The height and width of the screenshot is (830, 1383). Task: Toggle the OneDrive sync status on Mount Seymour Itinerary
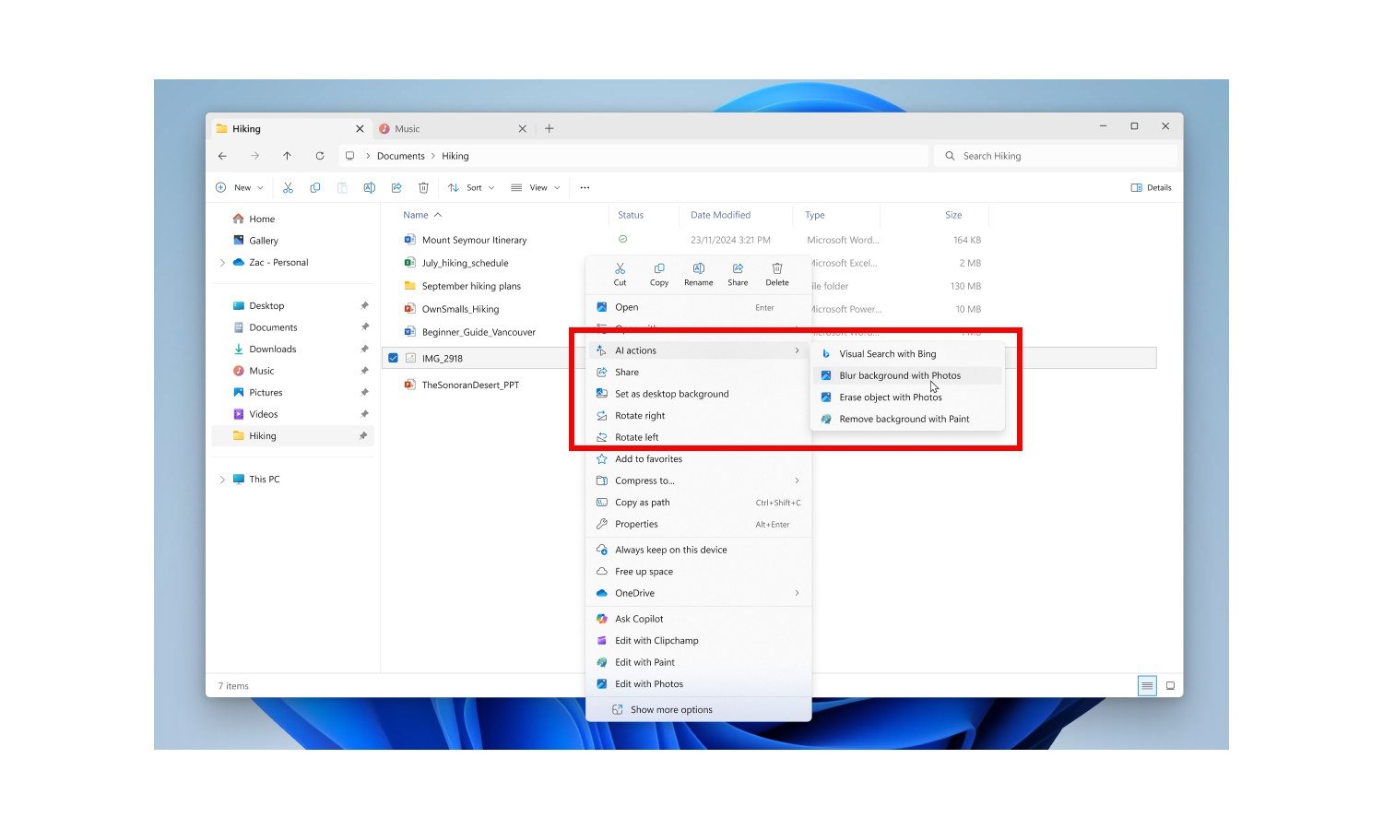[x=622, y=238]
